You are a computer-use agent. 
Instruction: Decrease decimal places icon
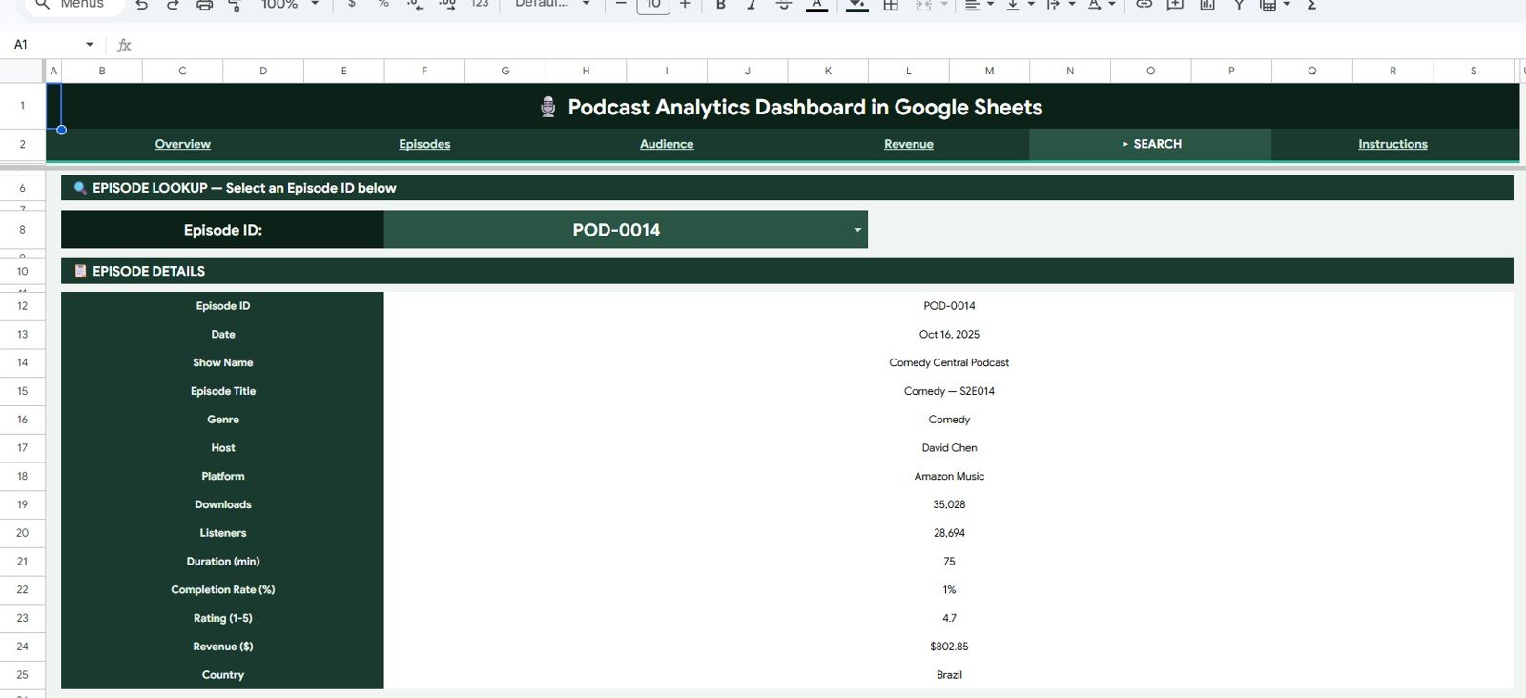415,4
